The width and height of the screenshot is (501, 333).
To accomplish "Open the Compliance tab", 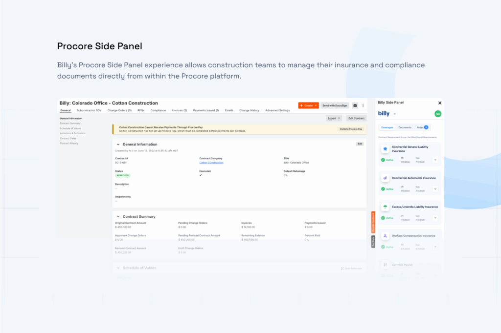I will [158, 110].
